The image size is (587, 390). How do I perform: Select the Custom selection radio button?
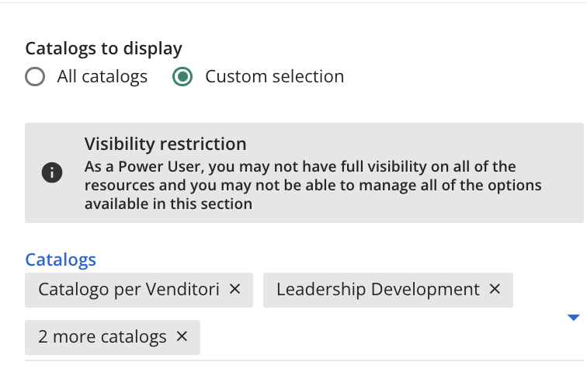(x=182, y=77)
